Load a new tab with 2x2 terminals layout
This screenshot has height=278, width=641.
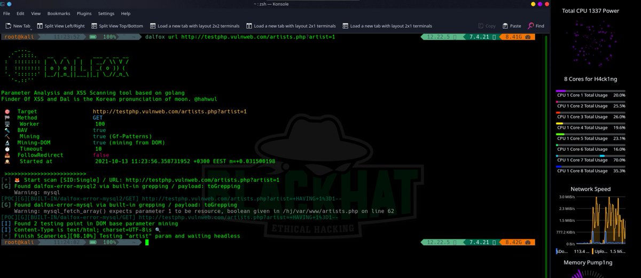(x=195, y=26)
